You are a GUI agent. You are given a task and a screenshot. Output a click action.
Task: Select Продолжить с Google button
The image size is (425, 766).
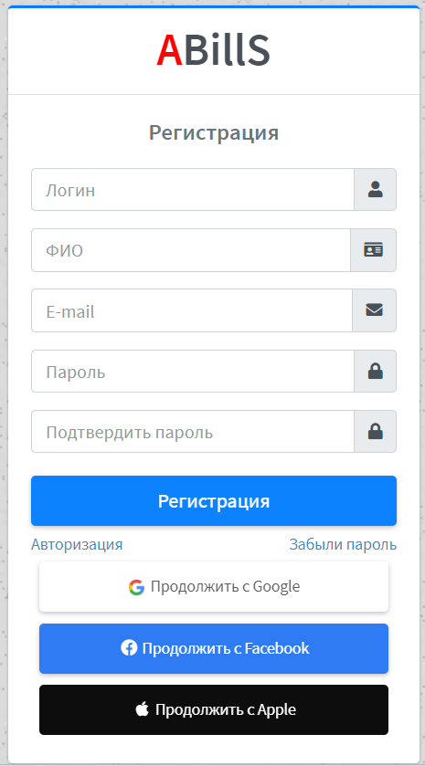pos(214,587)
